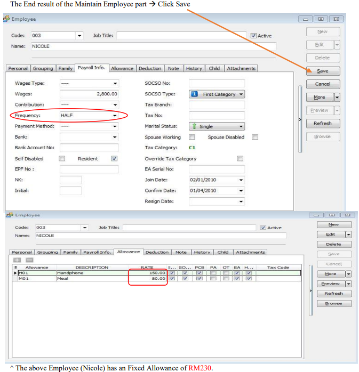Switch to the Attachments tab above Payroll fields
Image resolution: width=359 pixels, height=372 pixels.
(241, 68)
